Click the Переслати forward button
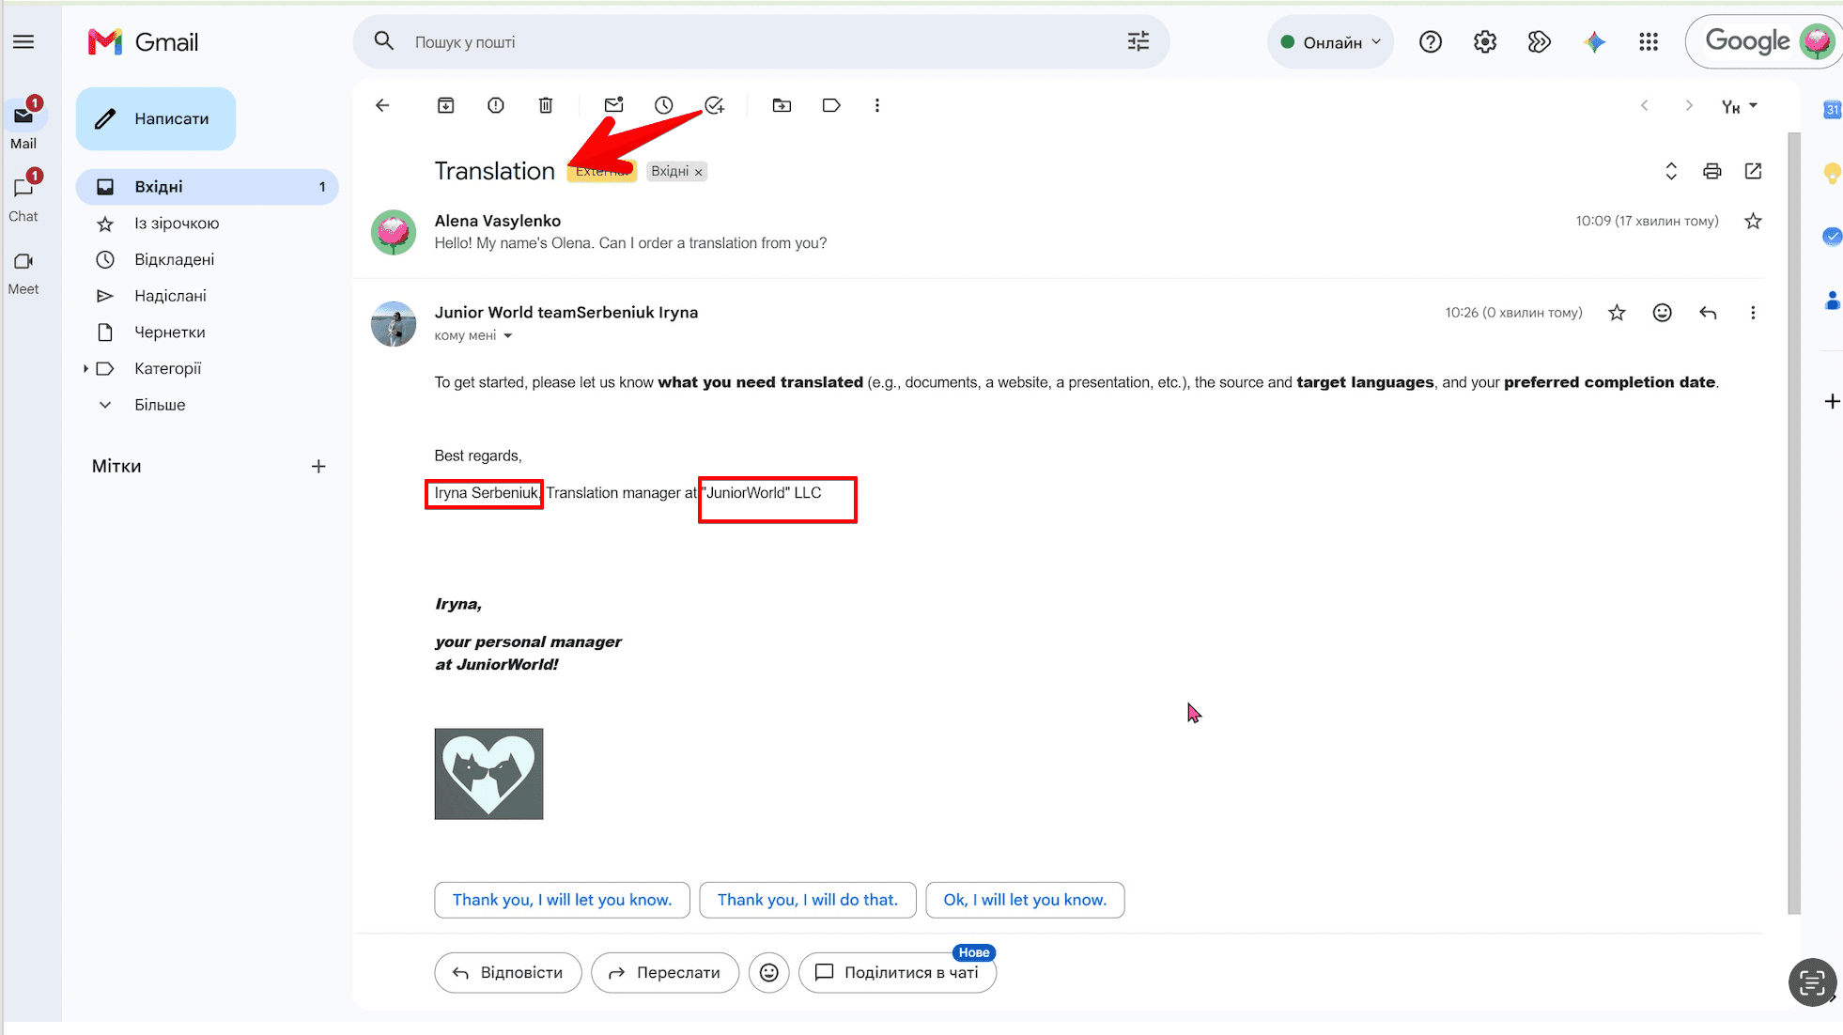1843x1035 pixels. coord(665,973)
